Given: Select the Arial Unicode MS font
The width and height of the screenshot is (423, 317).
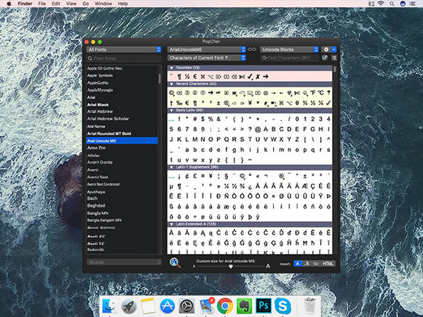Looking at the screenshot, I should click(x=122, y=140).
